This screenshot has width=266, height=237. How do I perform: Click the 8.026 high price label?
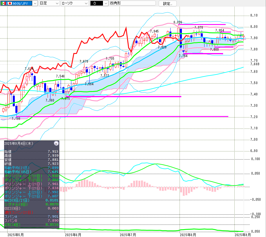click(178, 22)
